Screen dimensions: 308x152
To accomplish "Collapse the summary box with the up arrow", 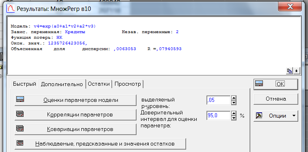I will (296, 71).
